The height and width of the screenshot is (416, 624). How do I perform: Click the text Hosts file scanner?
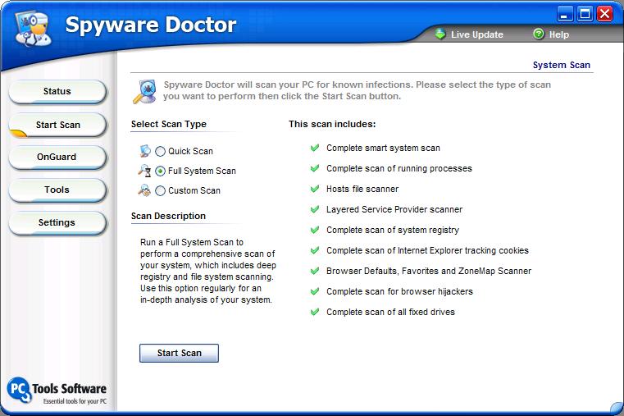pos(362,189)
